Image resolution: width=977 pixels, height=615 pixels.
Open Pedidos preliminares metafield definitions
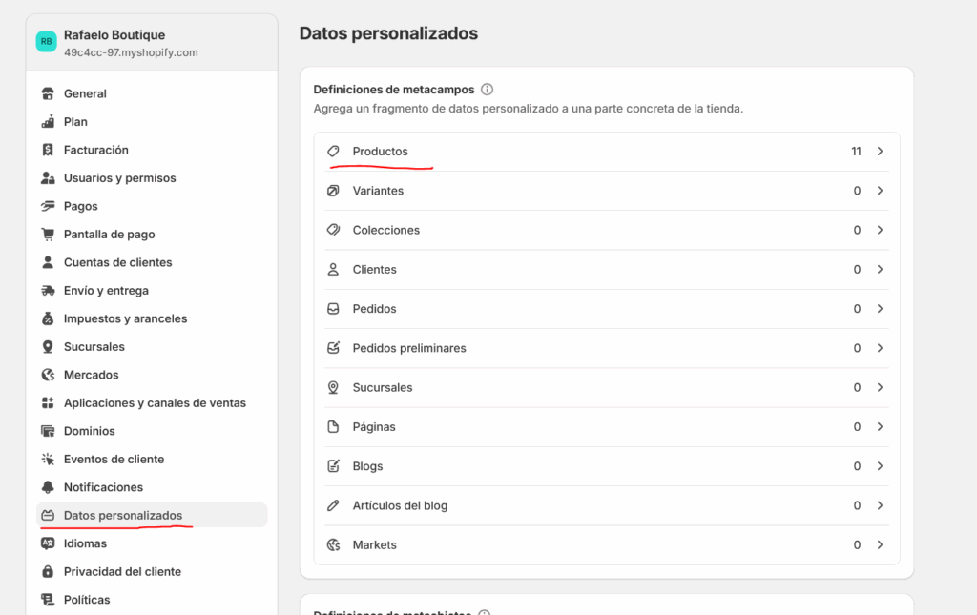coord(409,348)
